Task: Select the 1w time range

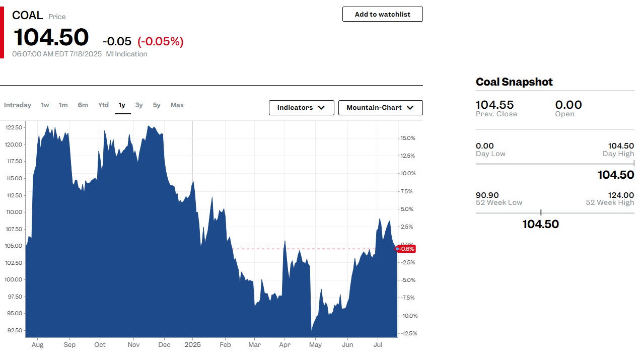Action: click(45, 105)
